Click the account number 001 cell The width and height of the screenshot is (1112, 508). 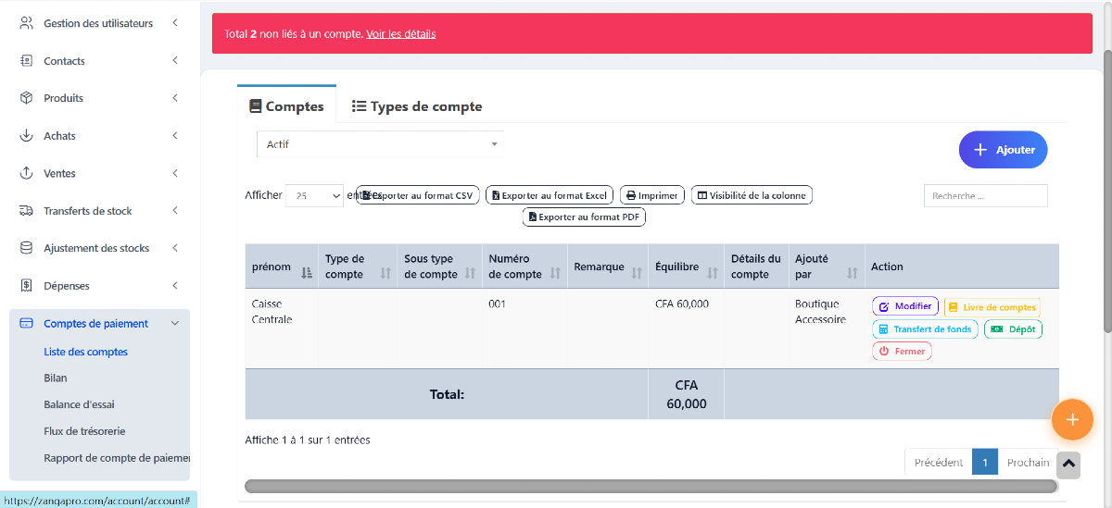[x=524, y=328]
